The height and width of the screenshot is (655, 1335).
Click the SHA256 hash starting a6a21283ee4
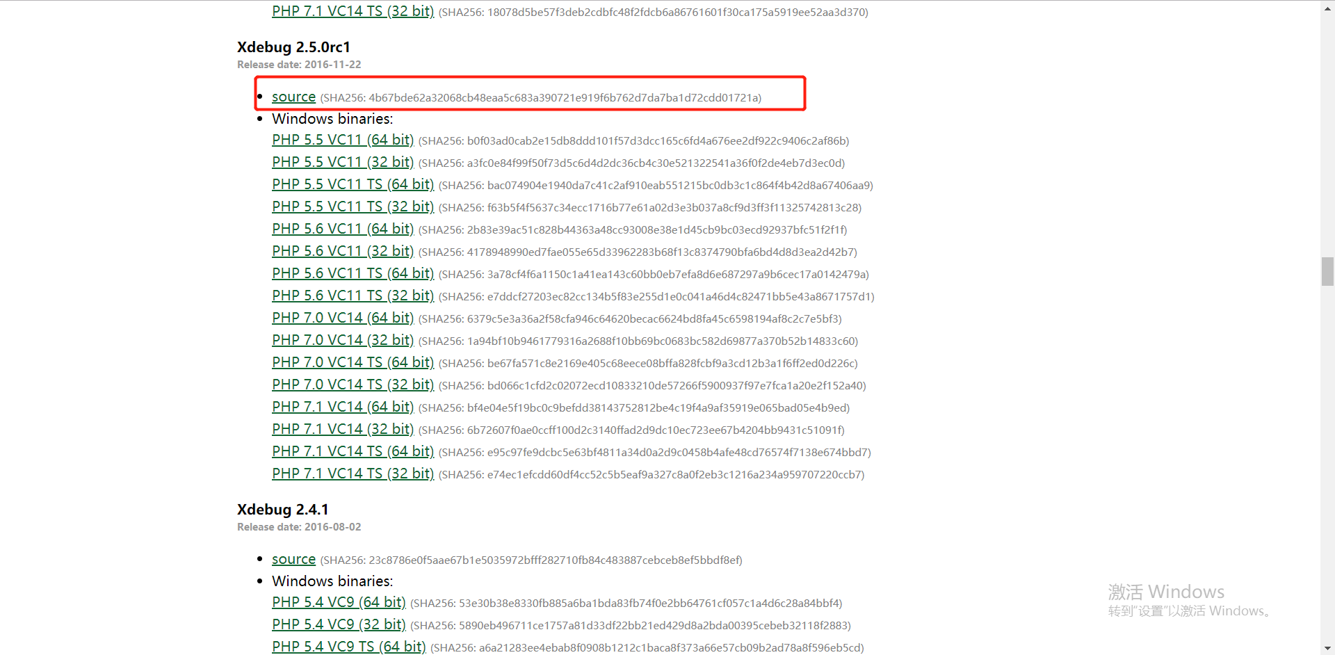tap(647, 648)
